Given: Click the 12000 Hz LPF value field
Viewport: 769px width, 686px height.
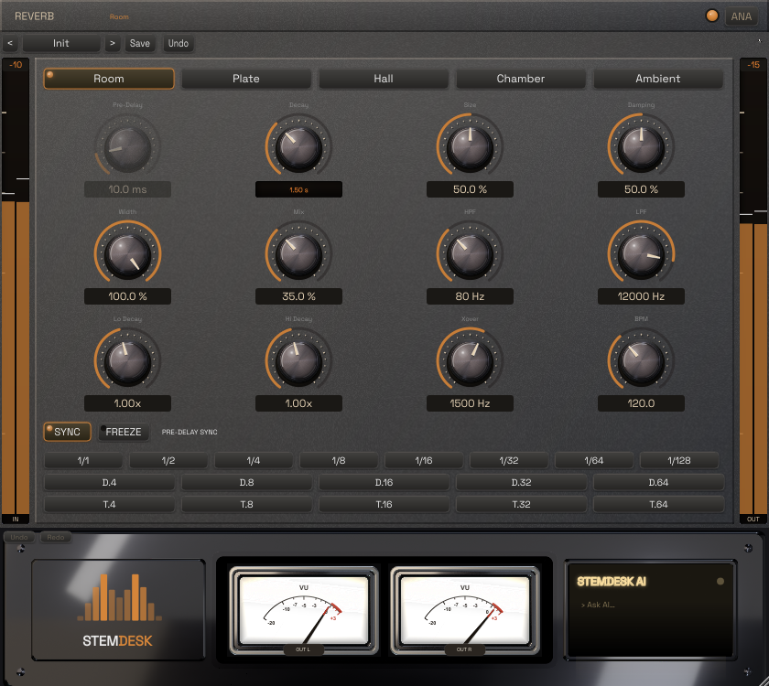Looking at the screenshot, I should point(641,296).
